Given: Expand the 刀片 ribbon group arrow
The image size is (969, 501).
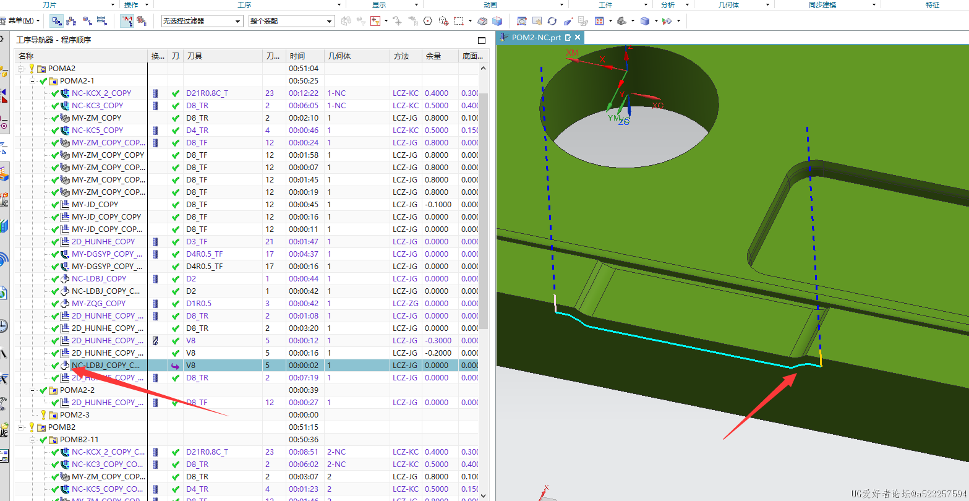Looking at the screenshot, I should pos(111,5).
